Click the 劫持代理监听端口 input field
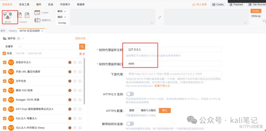 (x=174, y=64)
